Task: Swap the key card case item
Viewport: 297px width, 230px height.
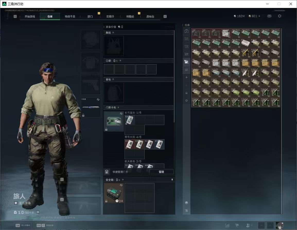Action: tap(121, 113)
